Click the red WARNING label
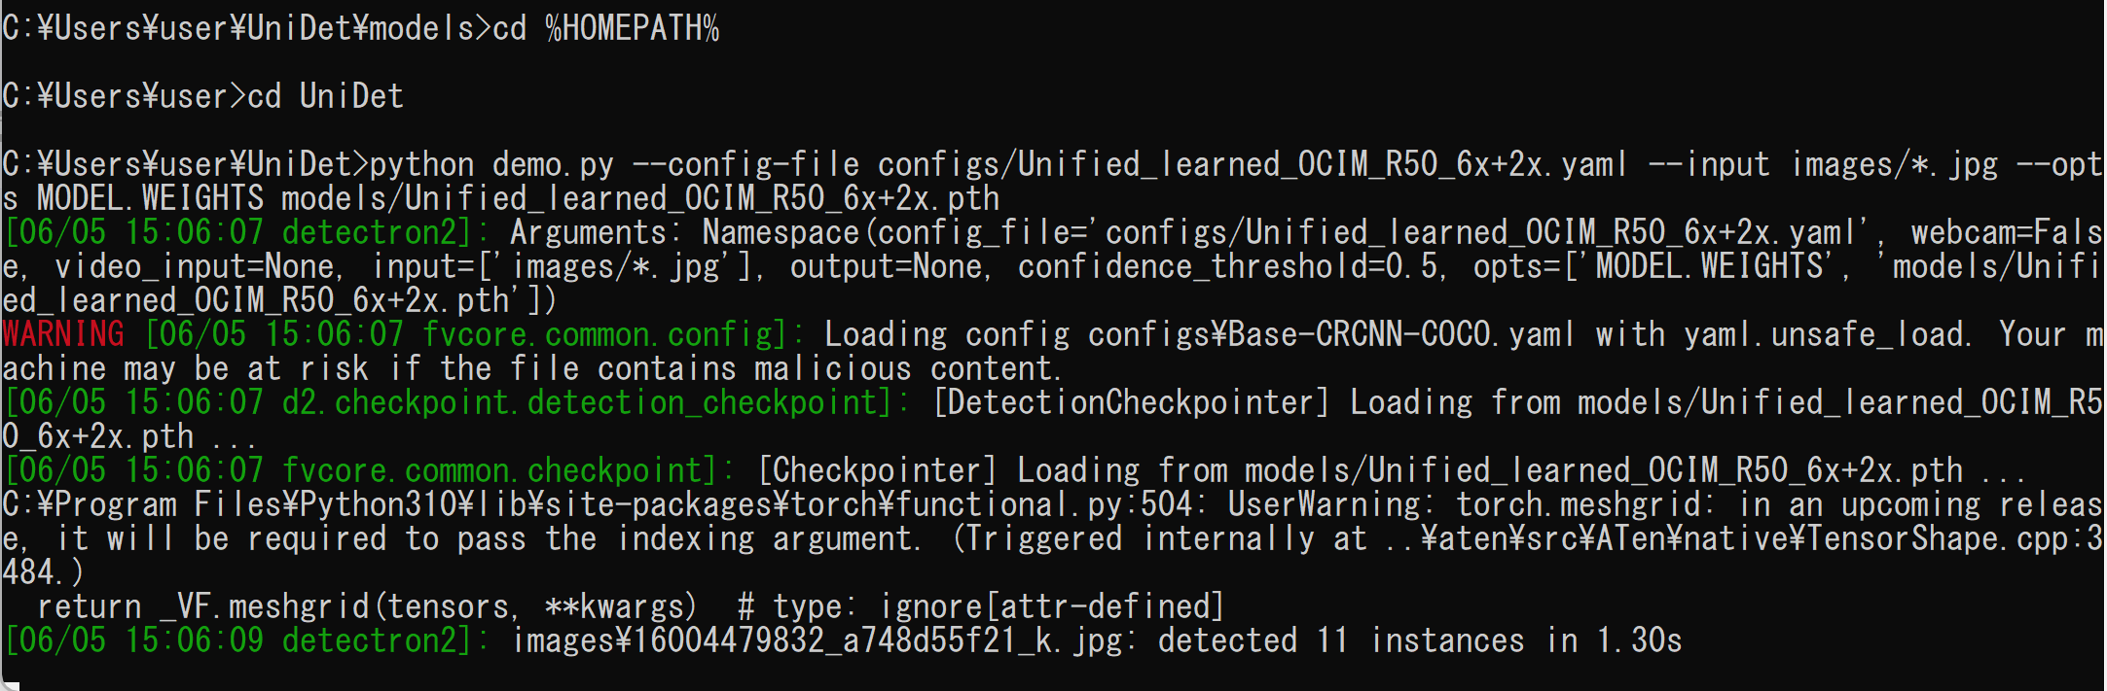The height and width of the screenshot is (691, 2107). 63,334
